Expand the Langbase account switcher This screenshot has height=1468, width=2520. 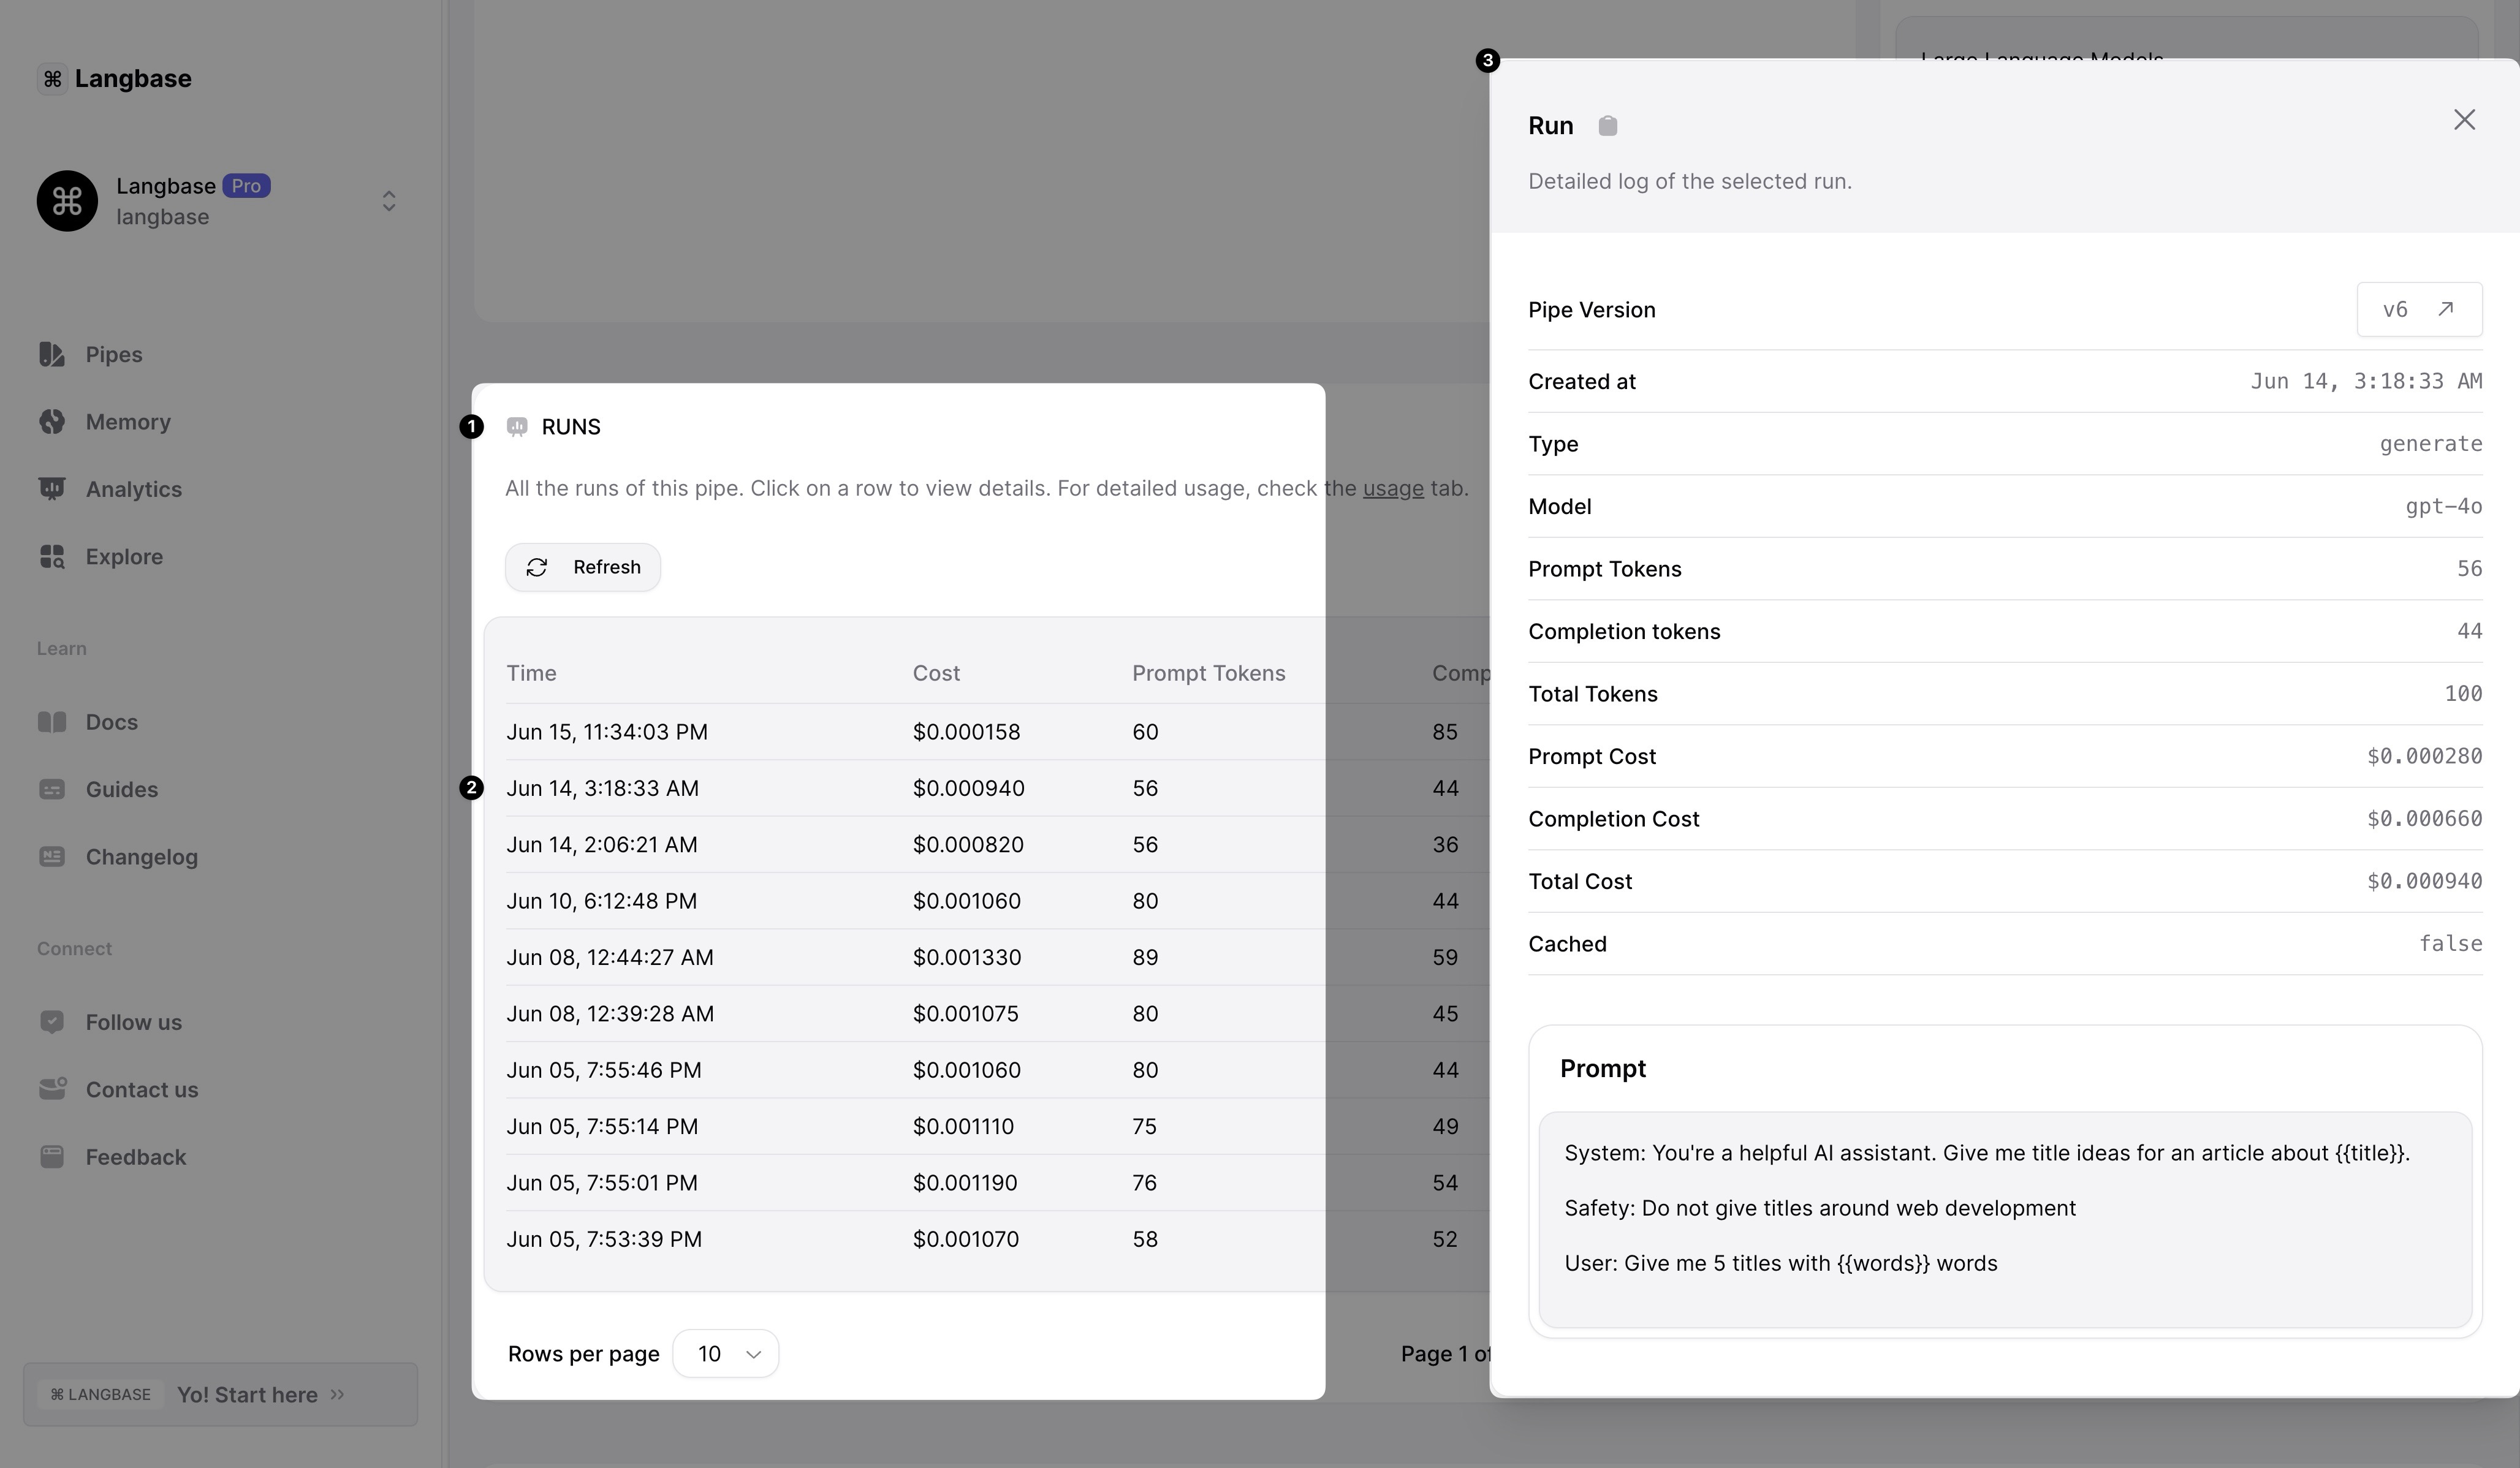click(388, 201)
